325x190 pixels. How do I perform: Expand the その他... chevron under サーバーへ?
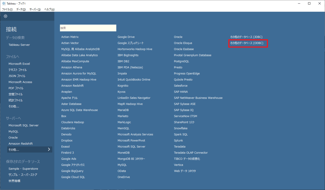coord(49,149)
